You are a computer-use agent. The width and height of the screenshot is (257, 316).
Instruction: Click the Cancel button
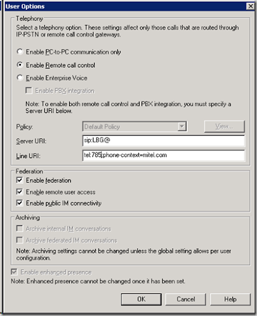186,299
